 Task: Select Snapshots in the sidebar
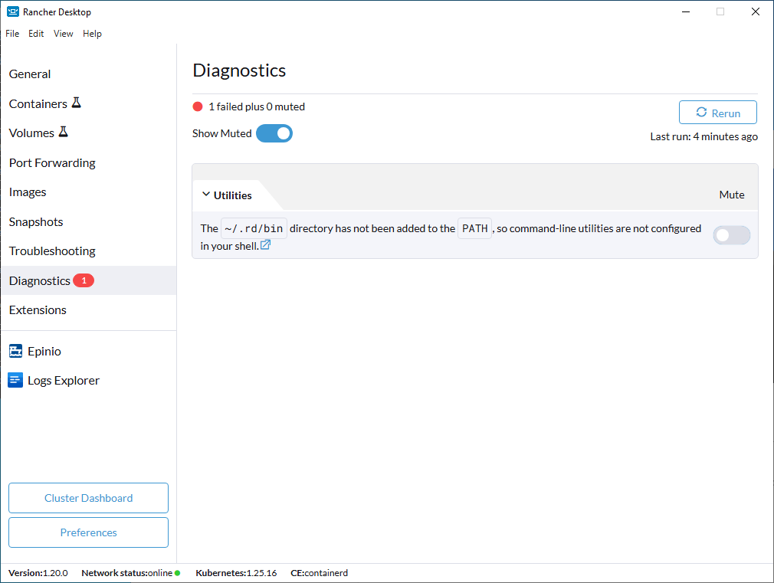pos(36,221)
